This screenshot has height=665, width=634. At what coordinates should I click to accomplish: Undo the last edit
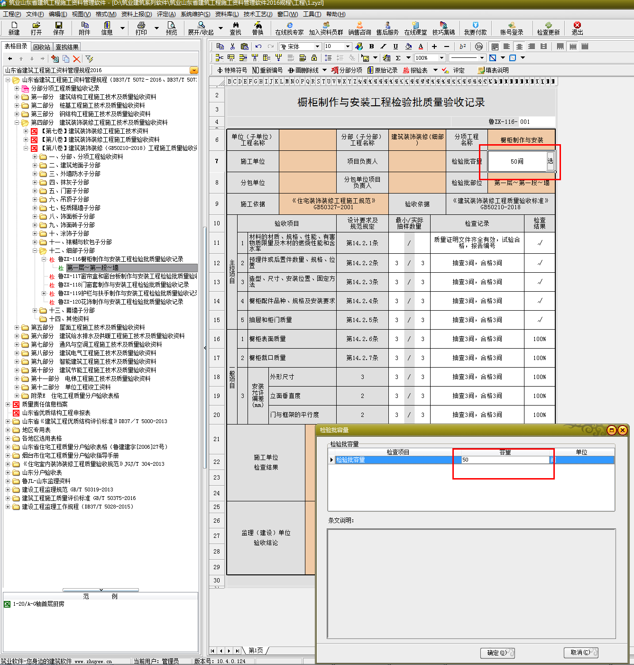[x=258, y=46]
